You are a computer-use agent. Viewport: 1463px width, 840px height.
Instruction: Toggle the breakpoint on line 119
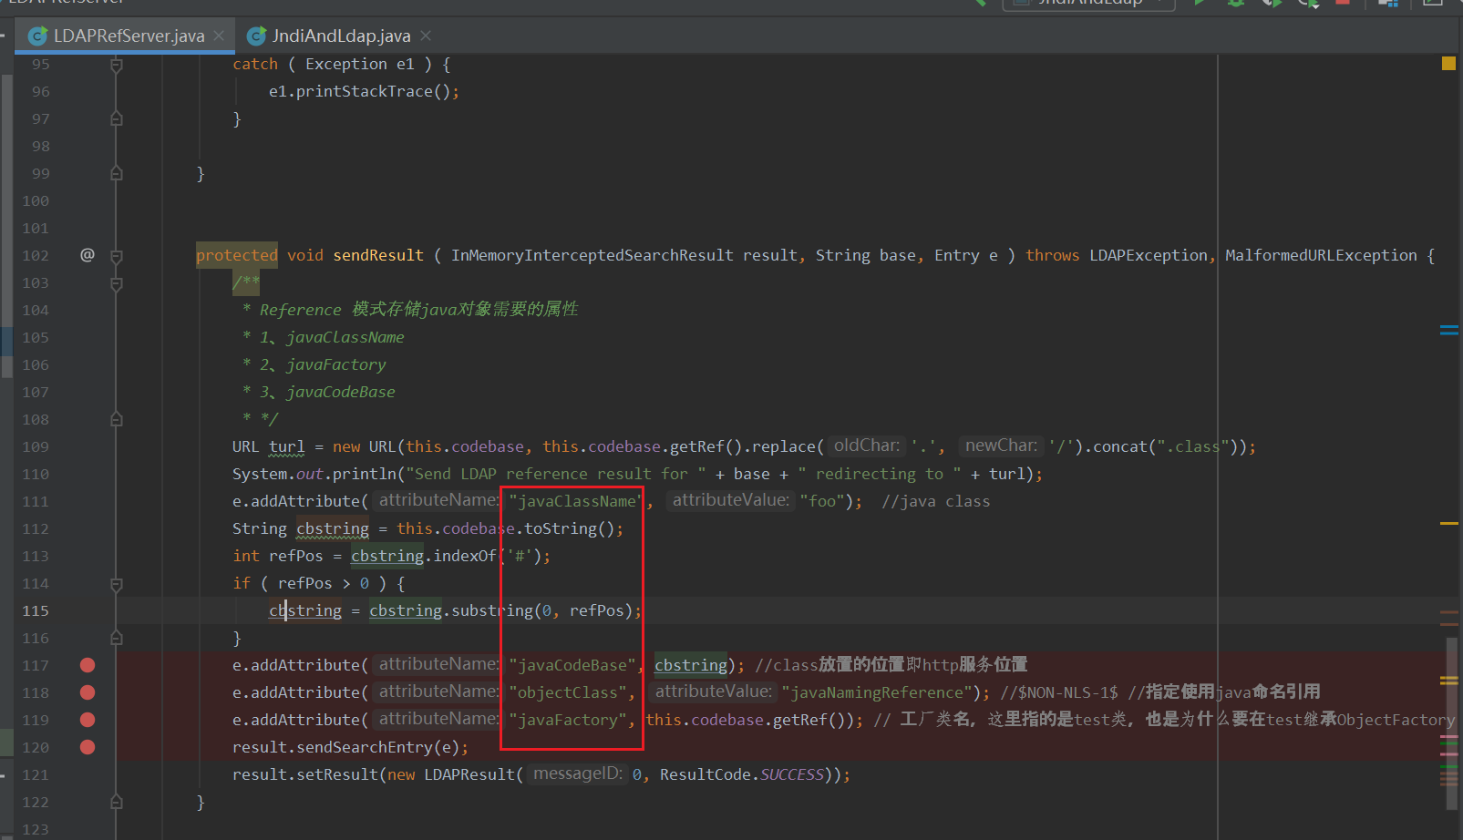click(88, 720)
